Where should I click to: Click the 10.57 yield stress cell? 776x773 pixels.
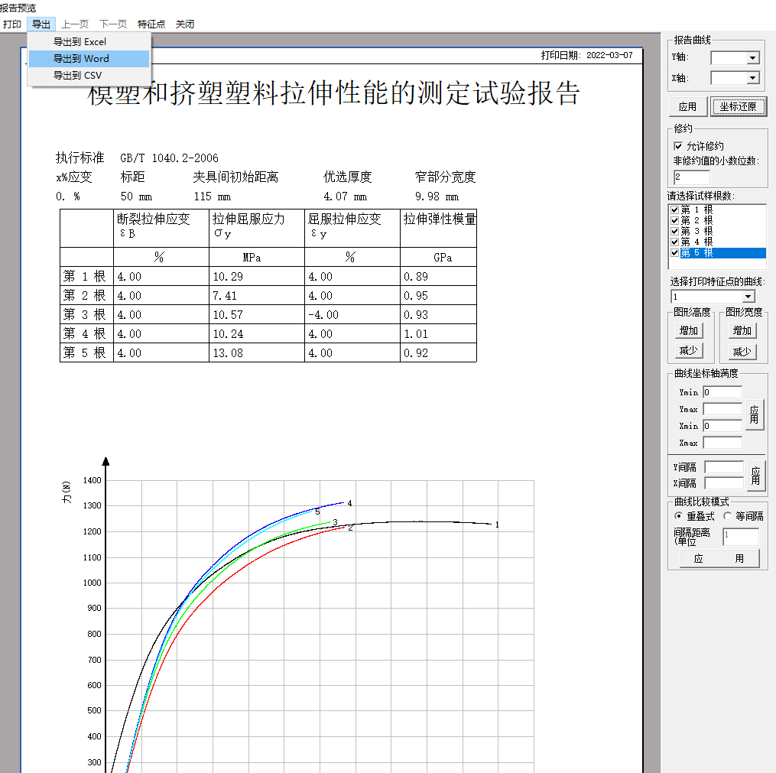(x=256, y=315)
